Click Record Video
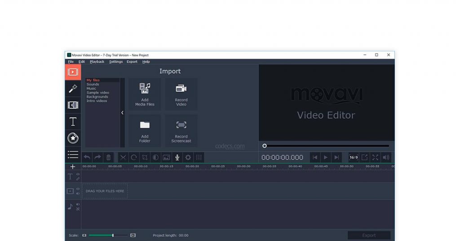 (x=181, y=94)
